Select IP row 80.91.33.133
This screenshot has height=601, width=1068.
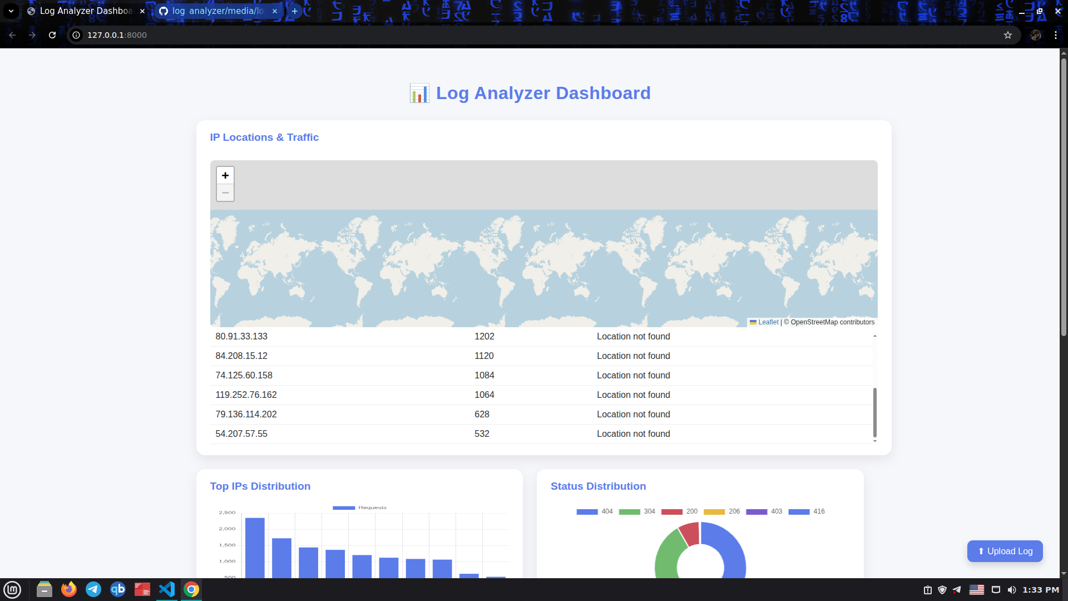pyautogui.click(x=541, y=337)
